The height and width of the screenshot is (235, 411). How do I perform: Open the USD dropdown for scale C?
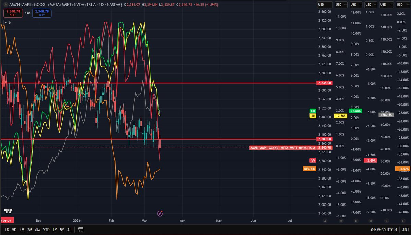(356, 5)
